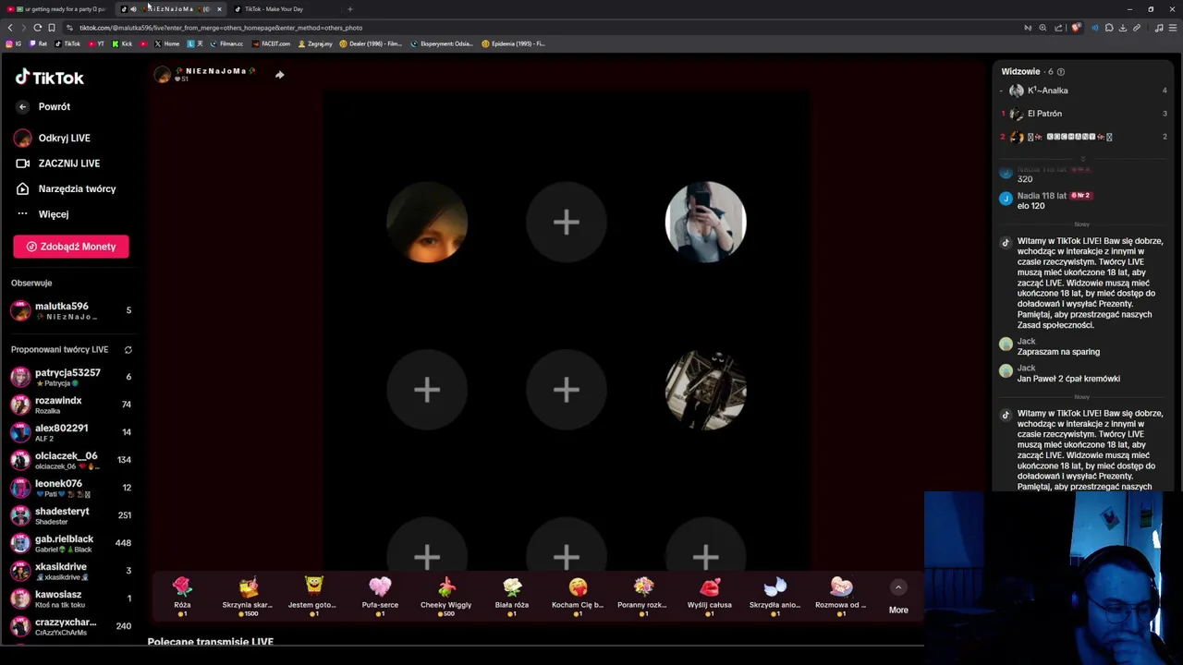
Task: Reload the page
Action: click(x=38, y=28)
